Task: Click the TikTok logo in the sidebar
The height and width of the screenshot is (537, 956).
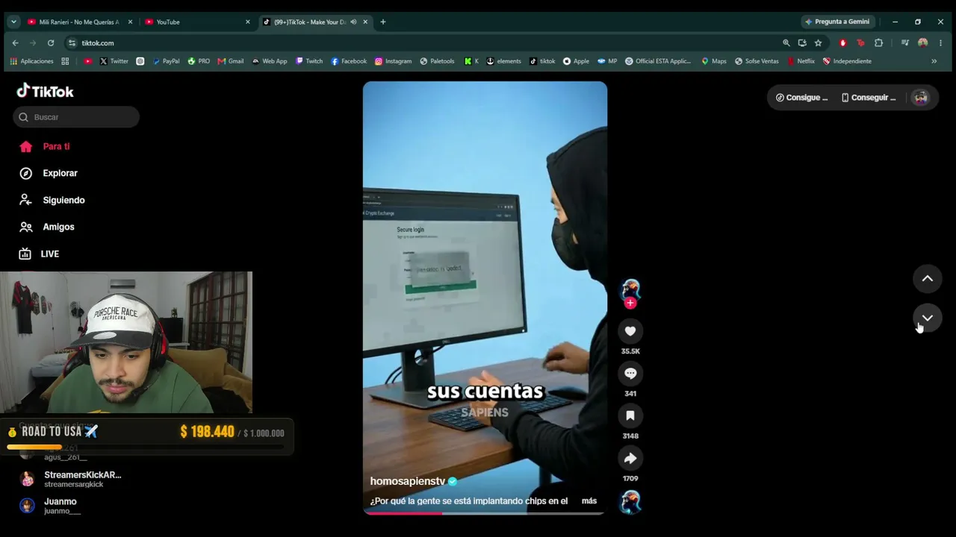Action: 46,91
